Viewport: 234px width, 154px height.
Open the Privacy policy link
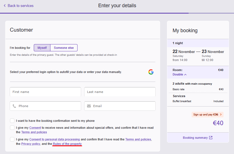click(31, 144)
